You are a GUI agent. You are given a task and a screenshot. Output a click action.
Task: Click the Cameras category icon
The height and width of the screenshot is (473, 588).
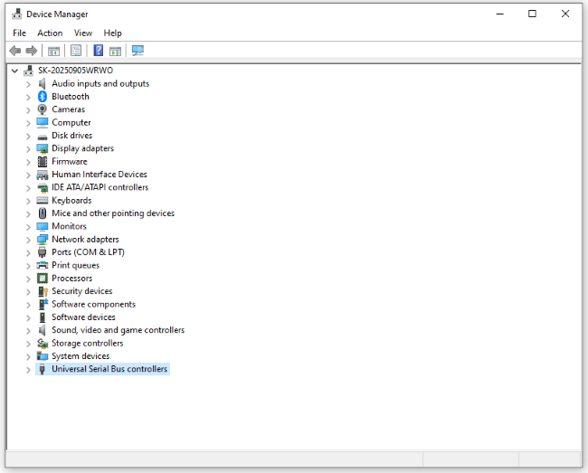(x=43, y=109)
